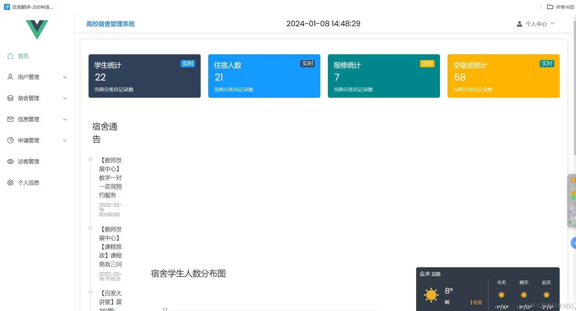Open 宿舍管理 menu item
576x311 pixels.
[x=37, y=98]
